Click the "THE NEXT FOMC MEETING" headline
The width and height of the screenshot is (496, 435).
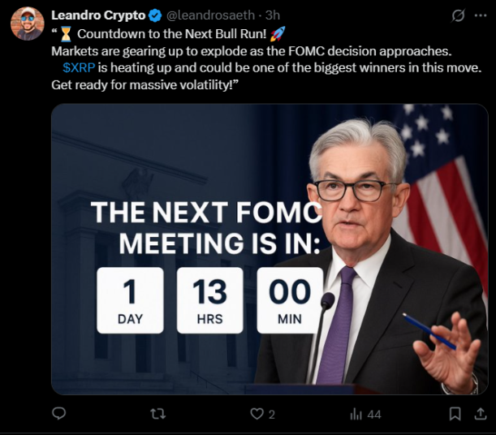pos(203,227)
